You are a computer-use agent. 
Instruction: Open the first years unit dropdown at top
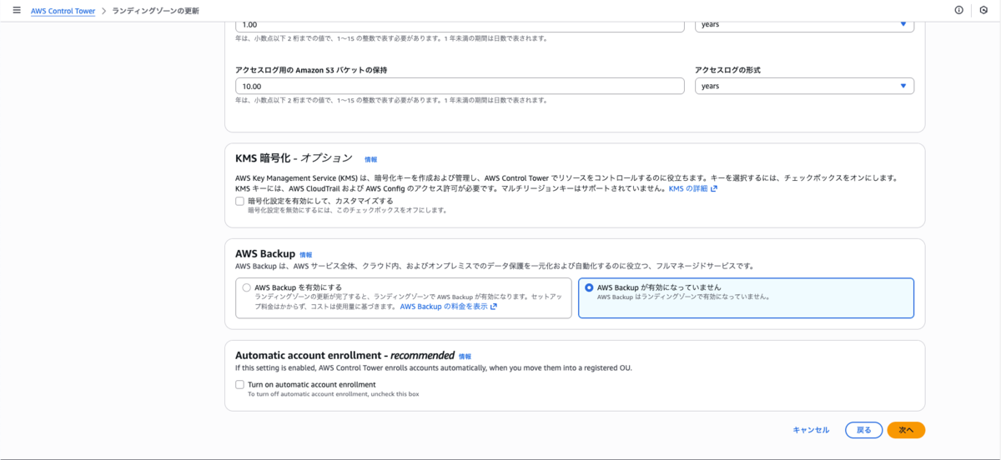804,24
